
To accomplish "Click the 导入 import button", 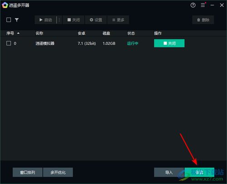I will tap(169, 172).
